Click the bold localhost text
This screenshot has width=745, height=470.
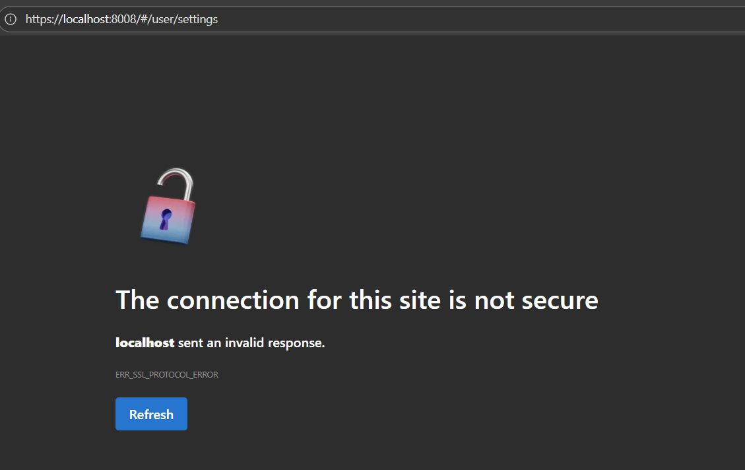pyautogui.click(x=145, y=343)
